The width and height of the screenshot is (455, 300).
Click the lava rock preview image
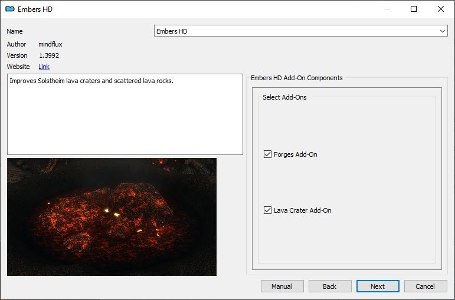112,217
